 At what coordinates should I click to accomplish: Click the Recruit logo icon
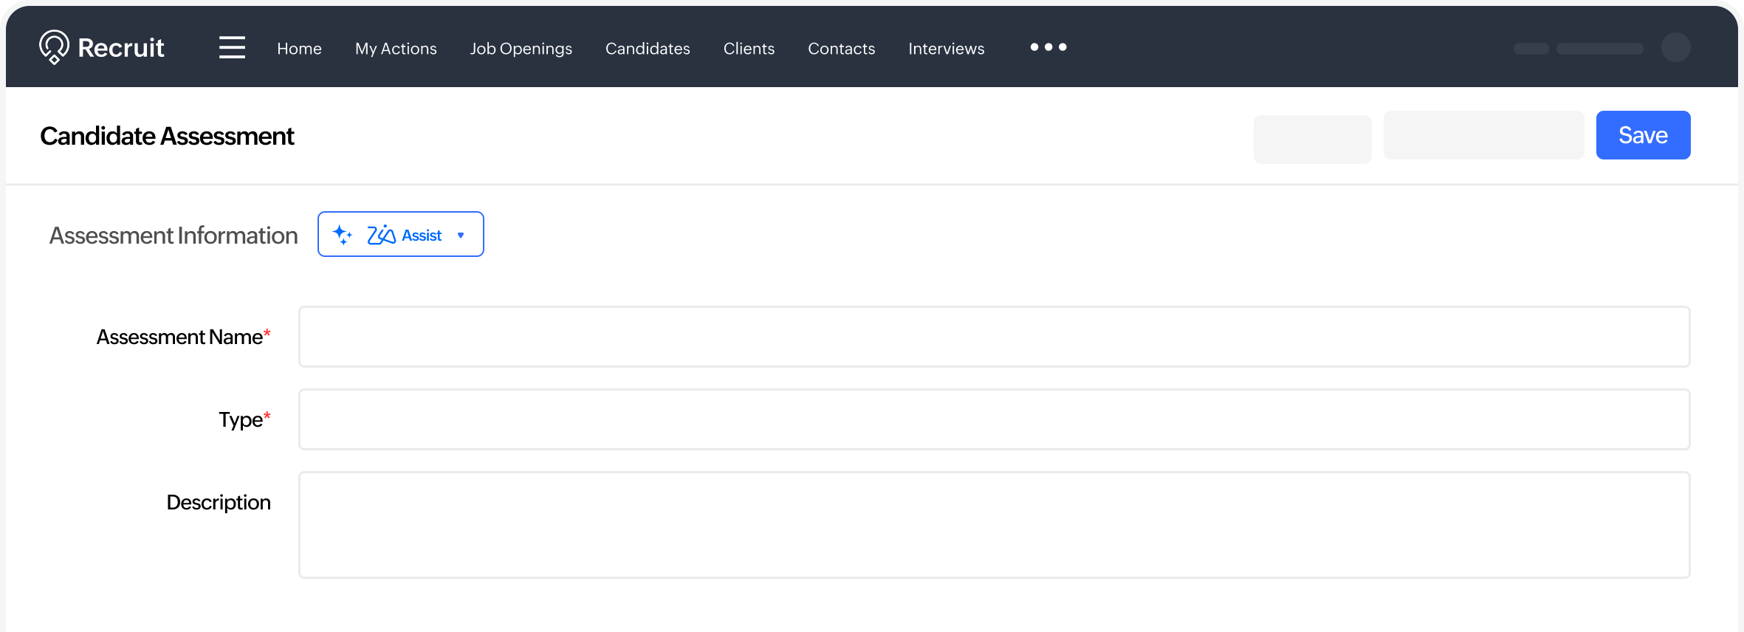coord(54,47)
